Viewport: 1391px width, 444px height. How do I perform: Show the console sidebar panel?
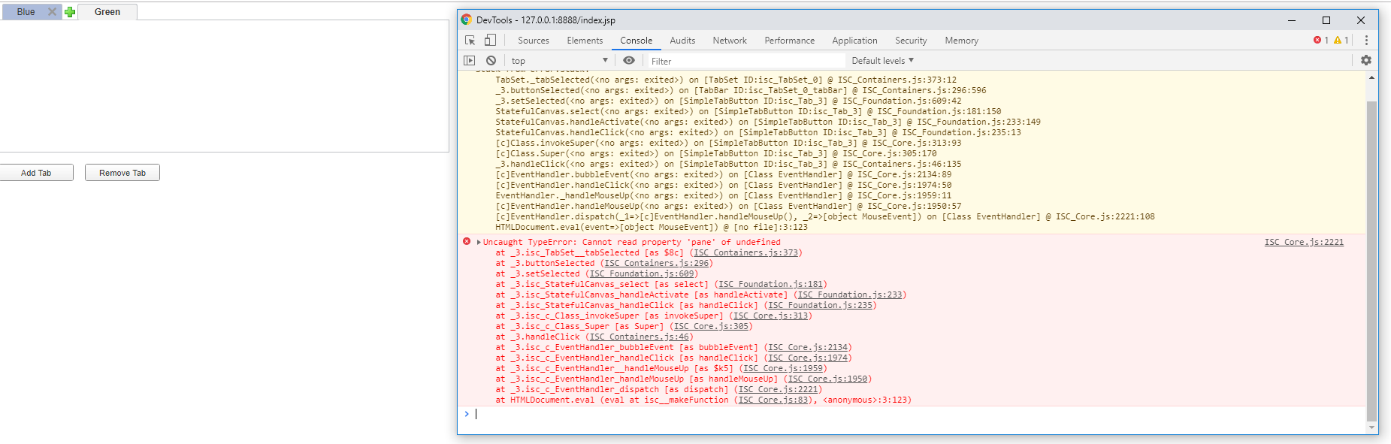tap(470, 61)
